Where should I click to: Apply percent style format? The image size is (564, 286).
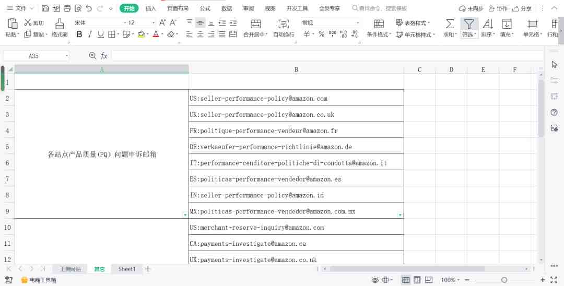pyautogui.click(x=322, y=34)
